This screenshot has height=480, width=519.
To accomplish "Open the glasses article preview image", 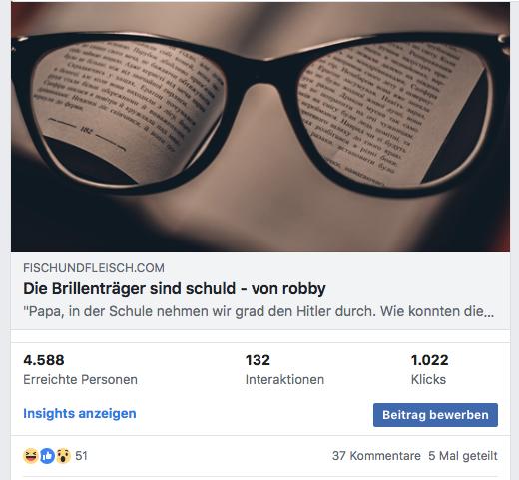I will tap(260, 127).
